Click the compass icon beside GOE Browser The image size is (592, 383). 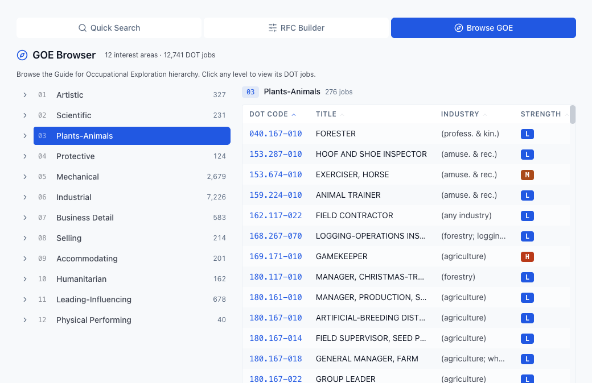[x=22, y=55]
